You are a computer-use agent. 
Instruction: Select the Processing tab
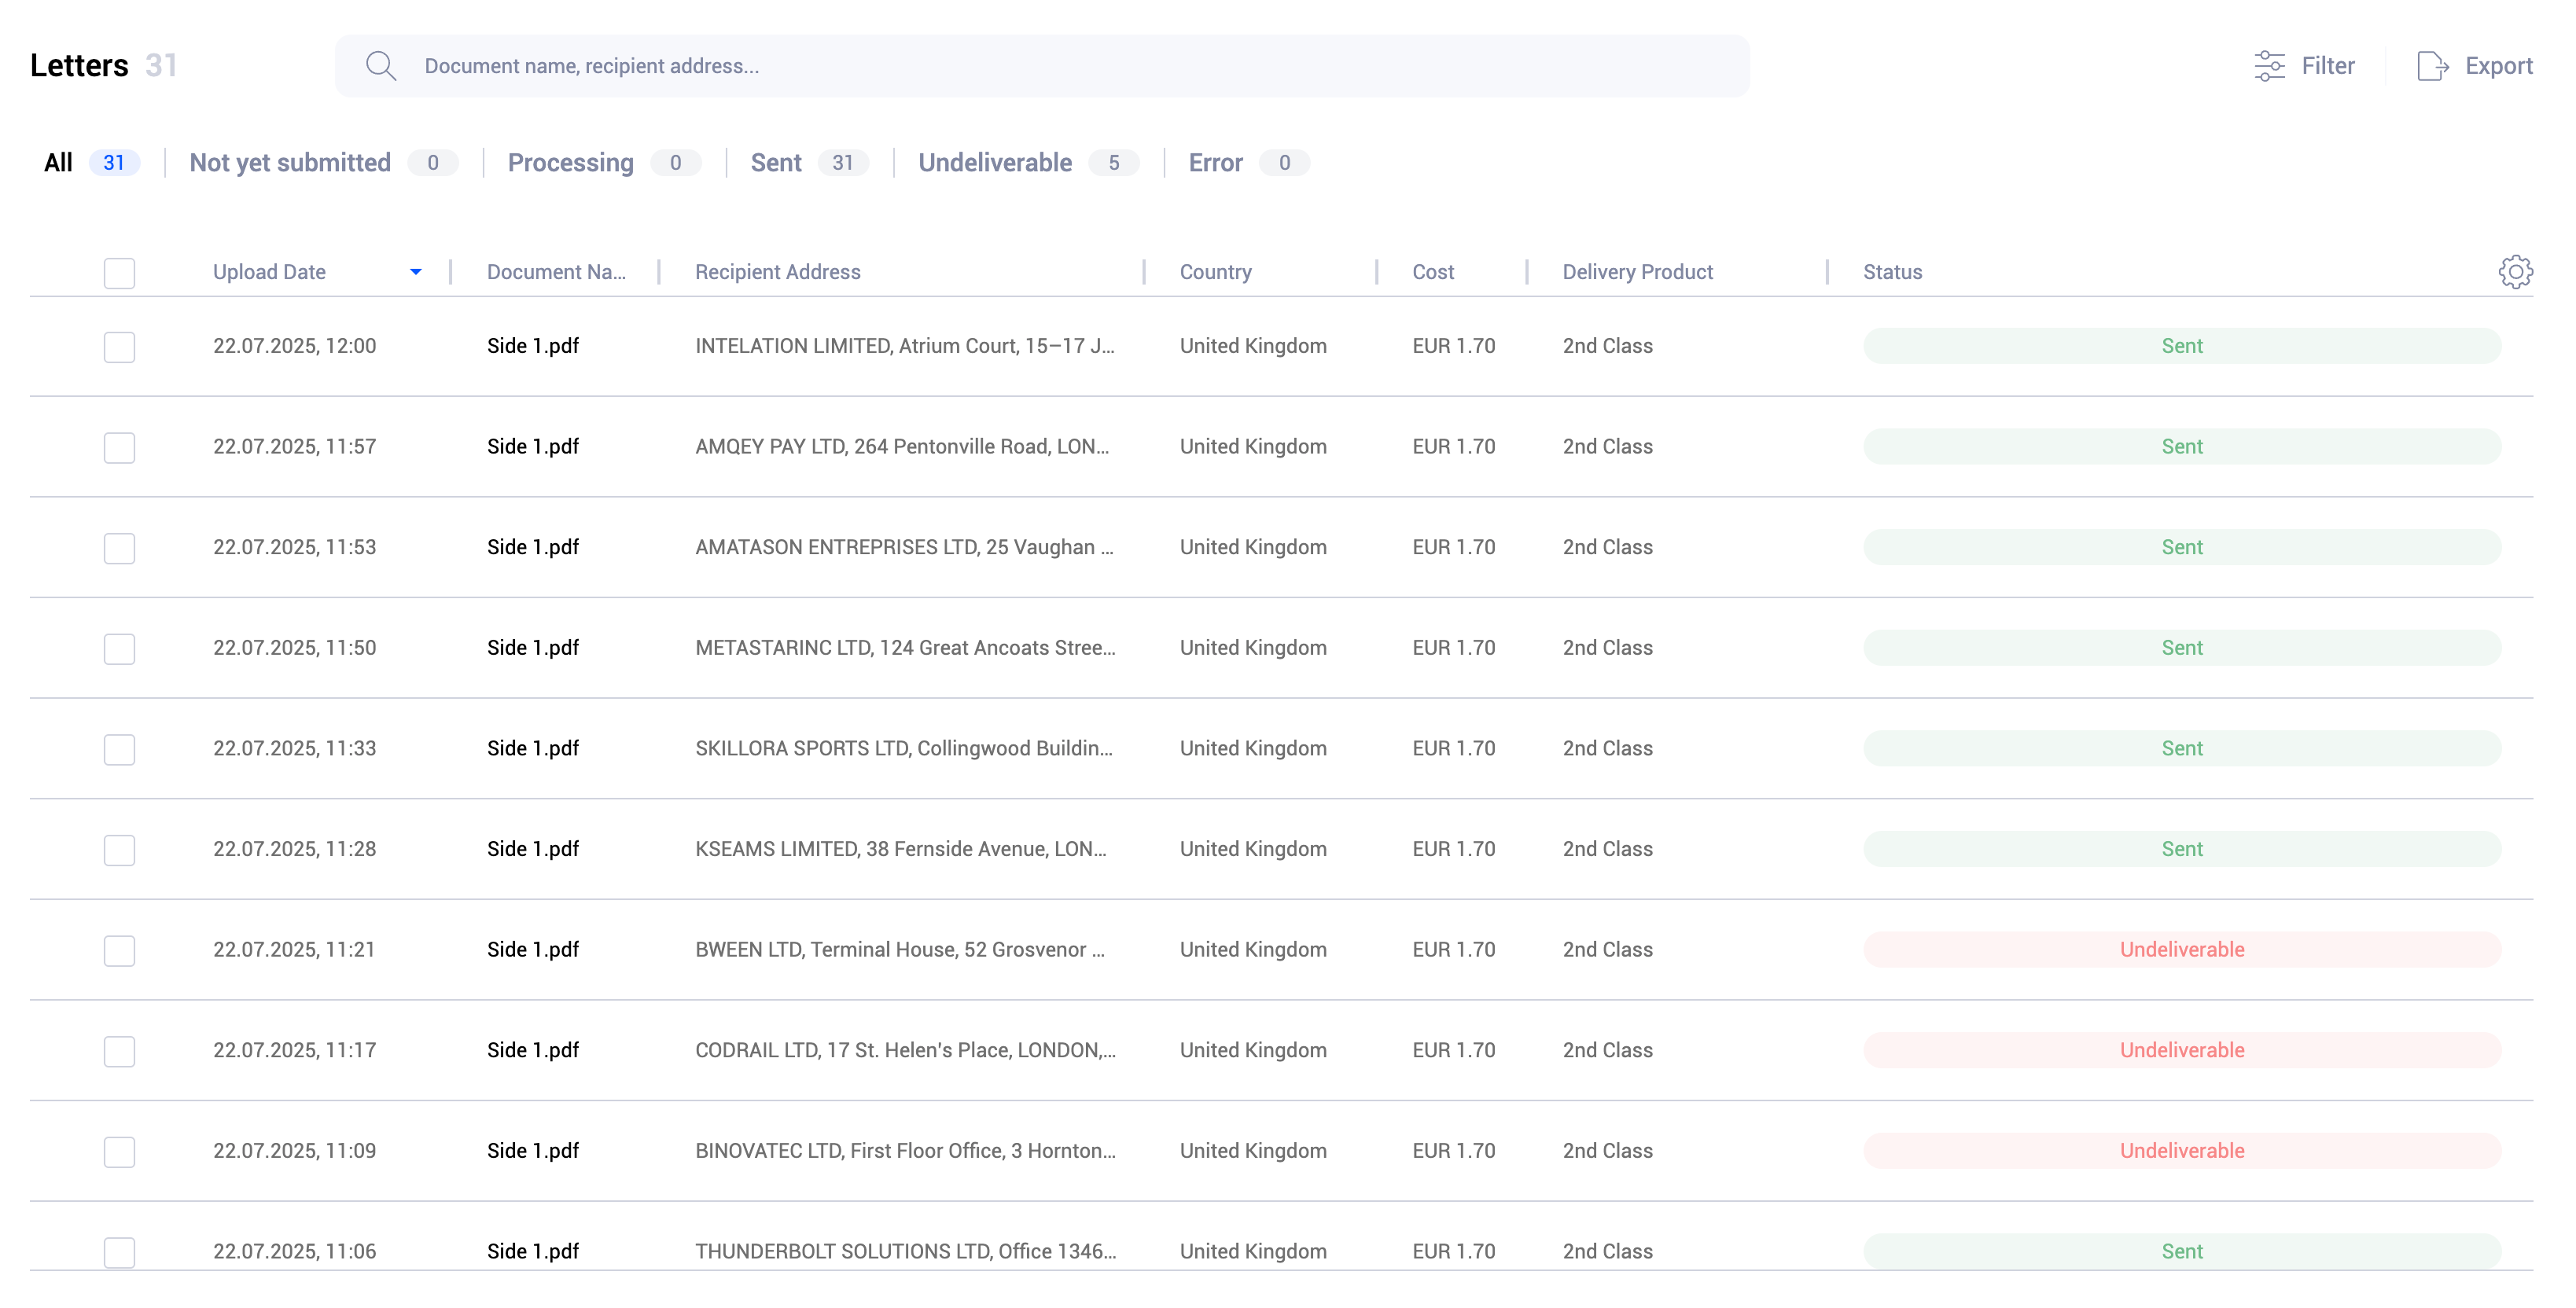(570, 163)
